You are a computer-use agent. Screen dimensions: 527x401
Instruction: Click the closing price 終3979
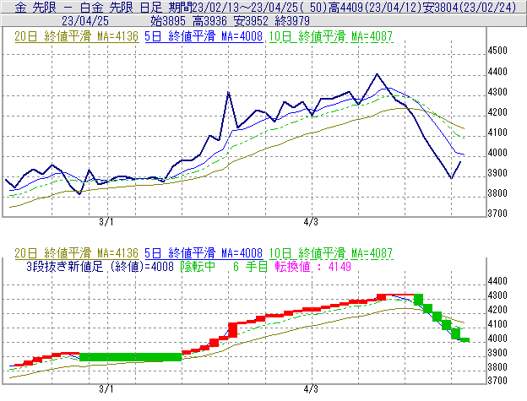click(292, 21)
